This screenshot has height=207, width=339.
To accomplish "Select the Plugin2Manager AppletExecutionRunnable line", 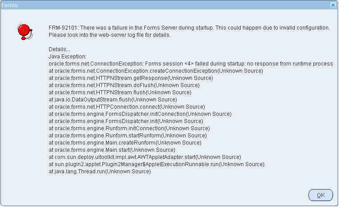I will (x=156, y=164).
